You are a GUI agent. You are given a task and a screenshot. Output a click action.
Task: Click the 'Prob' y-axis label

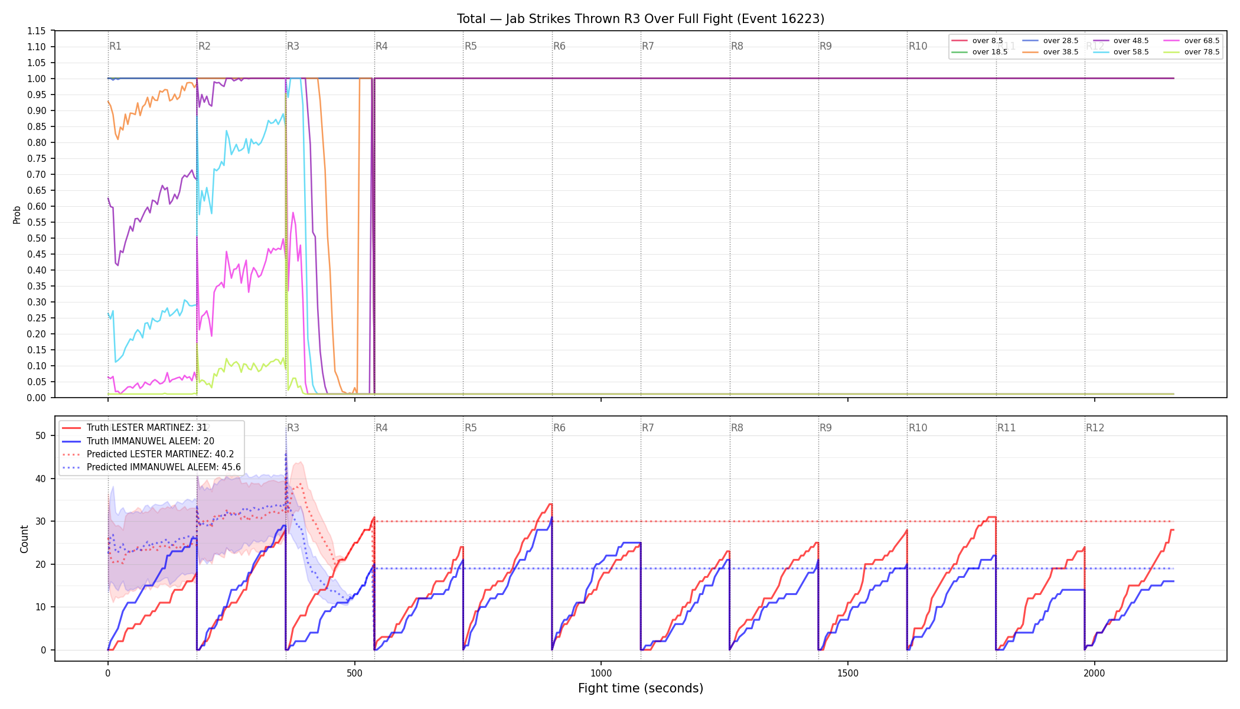pos(17,214)
